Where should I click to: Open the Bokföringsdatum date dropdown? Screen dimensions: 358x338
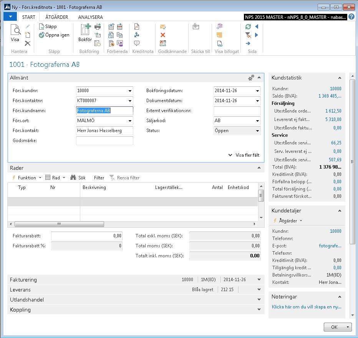pyautogui.click(x=257, y=91)
